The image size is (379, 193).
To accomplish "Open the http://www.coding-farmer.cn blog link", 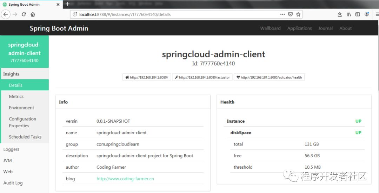I will tap(125, 179).
